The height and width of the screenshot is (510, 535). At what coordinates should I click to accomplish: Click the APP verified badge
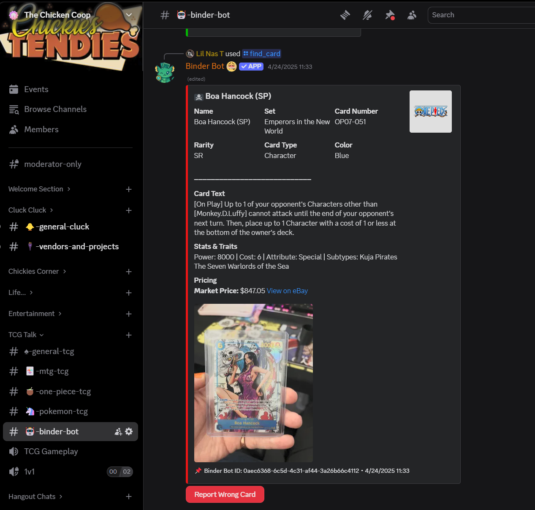(x=251, y=66)
